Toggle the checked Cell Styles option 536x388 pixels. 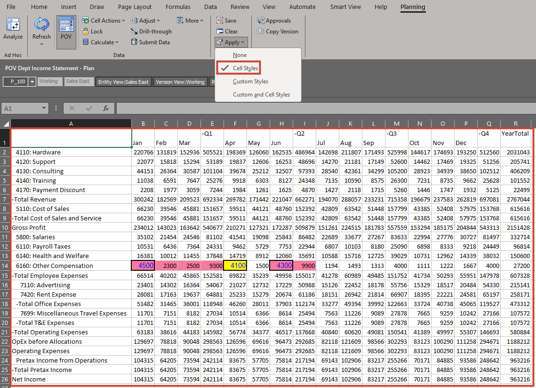click(x=239, y=68)
